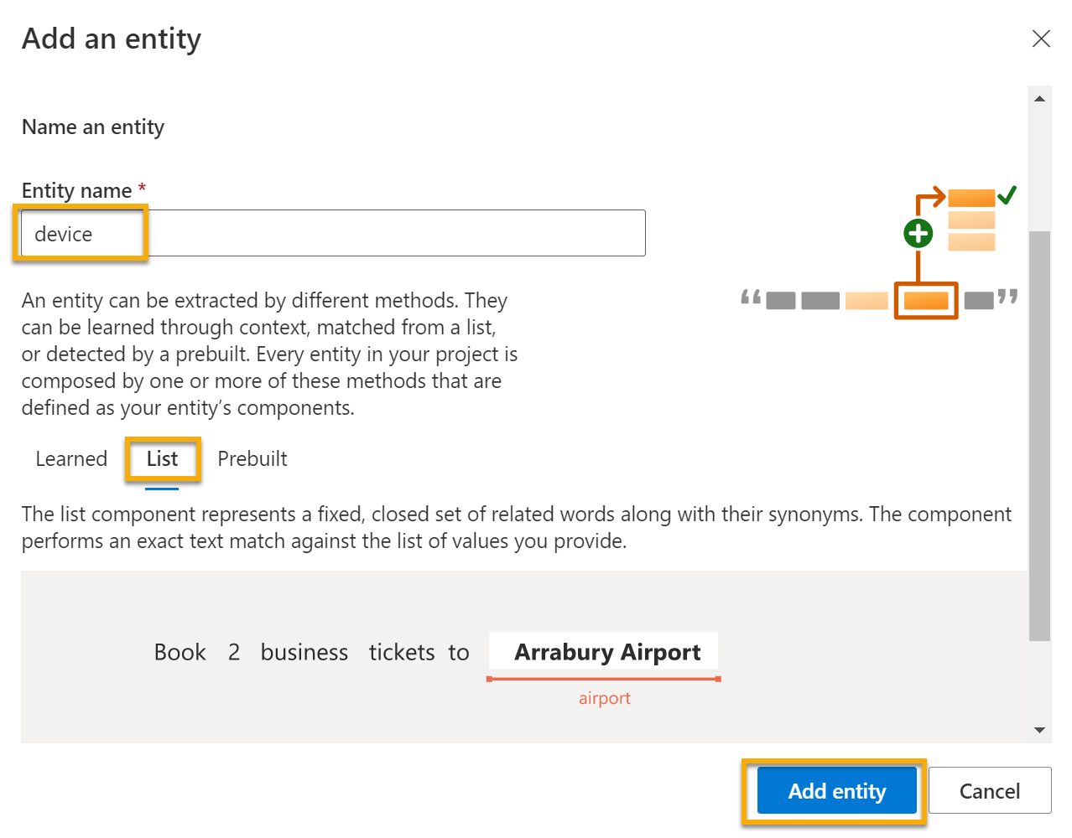Cancel adding the entity
Image resolution: width=1072 pixels, height=838 pixels.
coord(990,791)
